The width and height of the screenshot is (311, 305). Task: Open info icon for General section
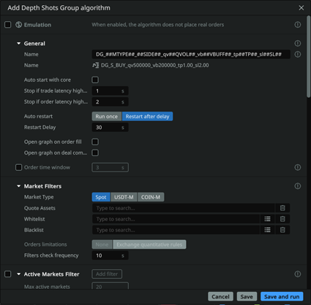[x=298, y=43]
